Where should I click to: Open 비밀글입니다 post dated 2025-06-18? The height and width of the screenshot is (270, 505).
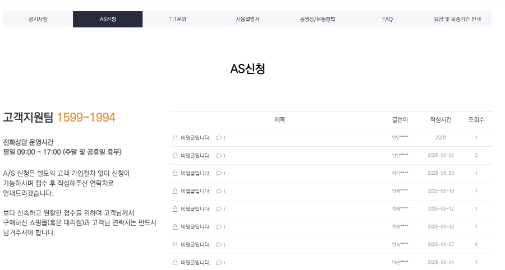tap(195, 191)
